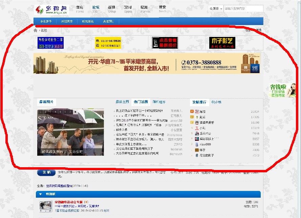Open the forum icon in 特别版 section
Viewport: 301px width, 218px height.
pos(46,206)
